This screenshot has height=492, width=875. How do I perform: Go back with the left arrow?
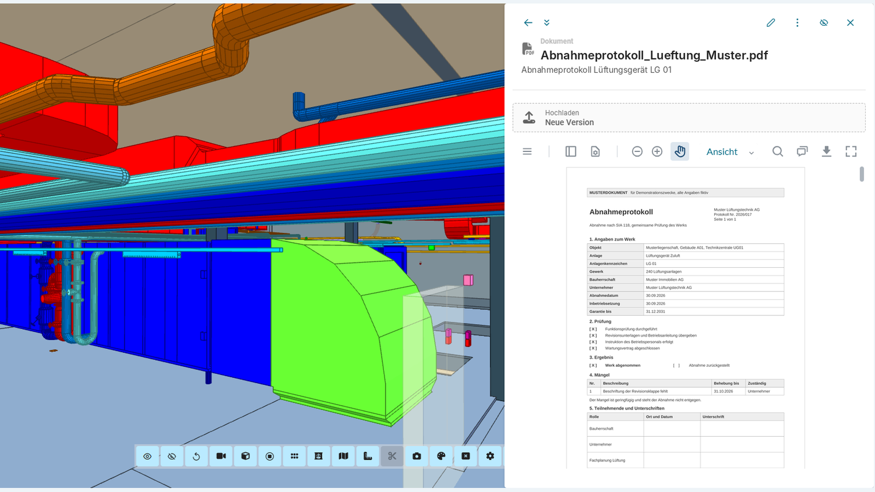[x=528, y=22]
